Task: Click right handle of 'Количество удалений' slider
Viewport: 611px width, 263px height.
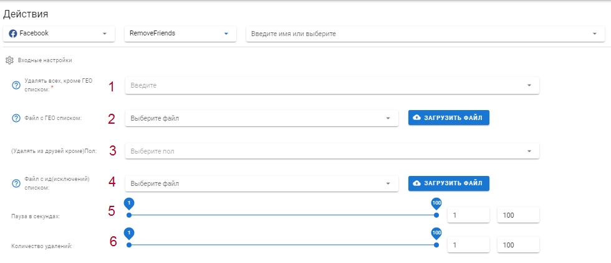Action: pos(436,245)
